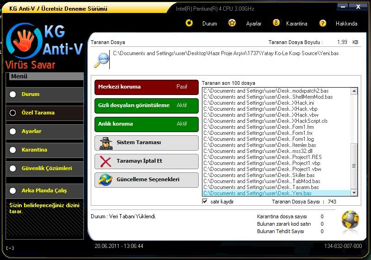Screen dimensions: 371x260
Task: Toggle the satır kaydır checkbox
Action: point(205,202)
